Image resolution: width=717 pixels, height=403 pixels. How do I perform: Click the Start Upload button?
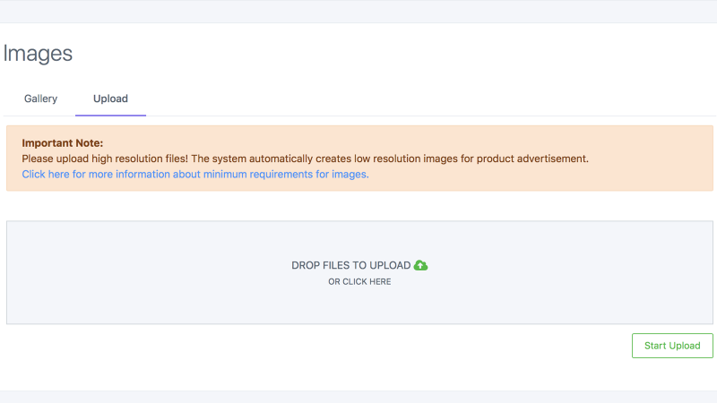[x=672, y=346]
